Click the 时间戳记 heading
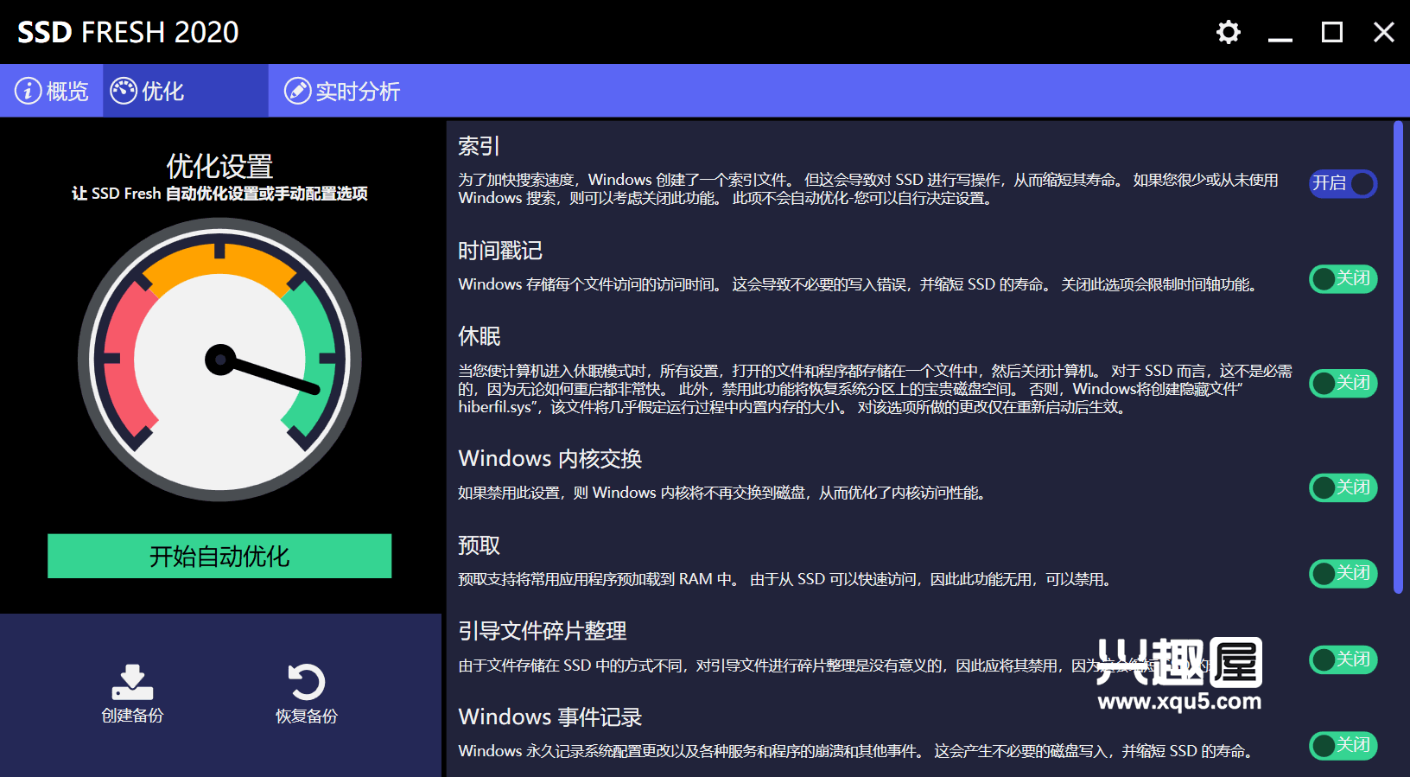The height and width of the screenshot is (777, 1410). (500, 251)
